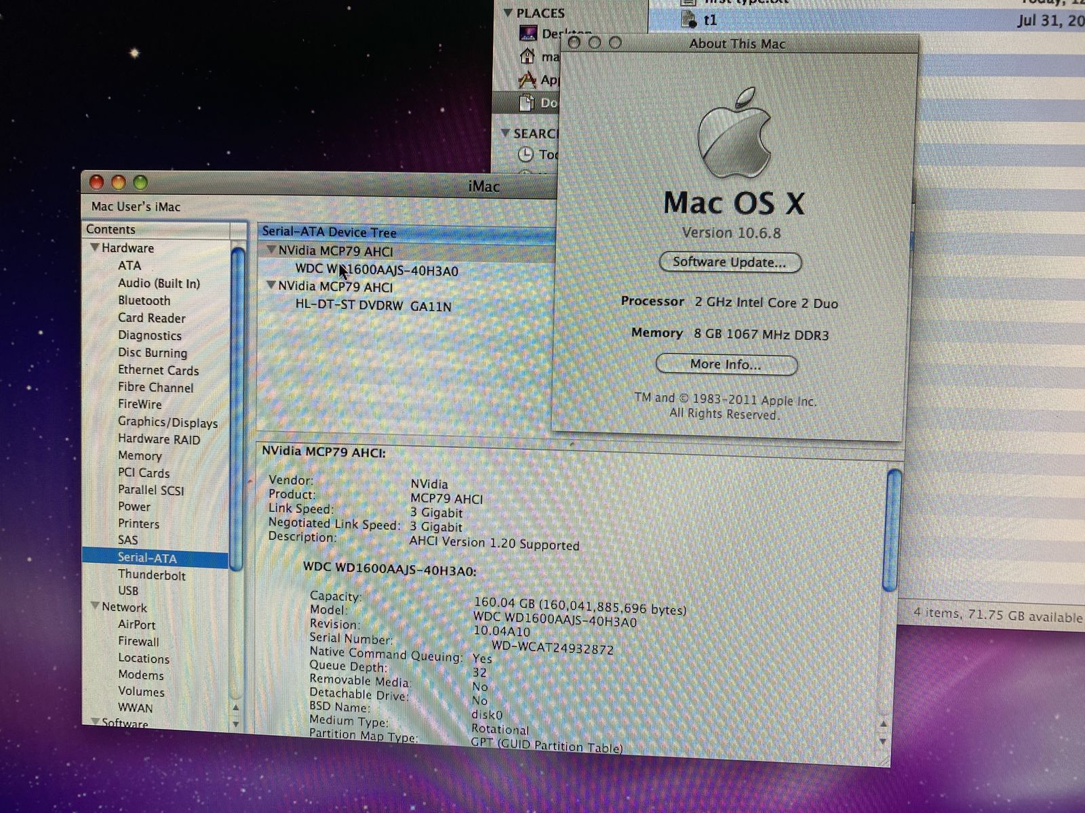Select the Documents icon in Finder sidebar
The width and height of the screenshot is (1085, 813).
(x=527, y=102)
